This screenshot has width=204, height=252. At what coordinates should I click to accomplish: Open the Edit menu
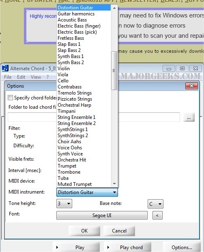click(21, 77)
